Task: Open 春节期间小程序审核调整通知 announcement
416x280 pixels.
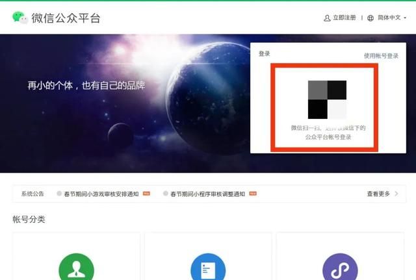Action: click(207, 194)
